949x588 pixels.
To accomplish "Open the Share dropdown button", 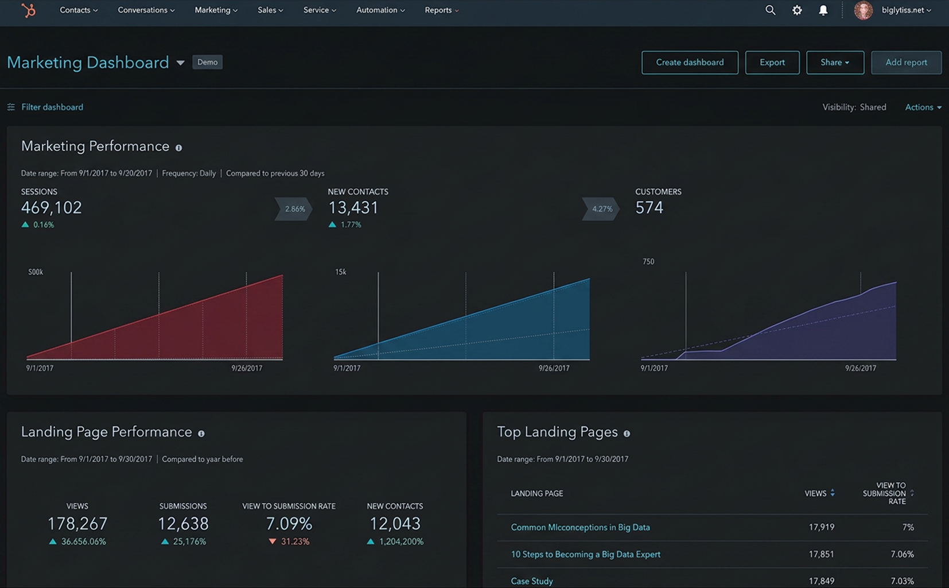I will (x=835, y=63).
